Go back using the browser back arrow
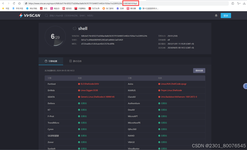The height and width of the screenshot is (150, 247). click(x=3, y=3)
